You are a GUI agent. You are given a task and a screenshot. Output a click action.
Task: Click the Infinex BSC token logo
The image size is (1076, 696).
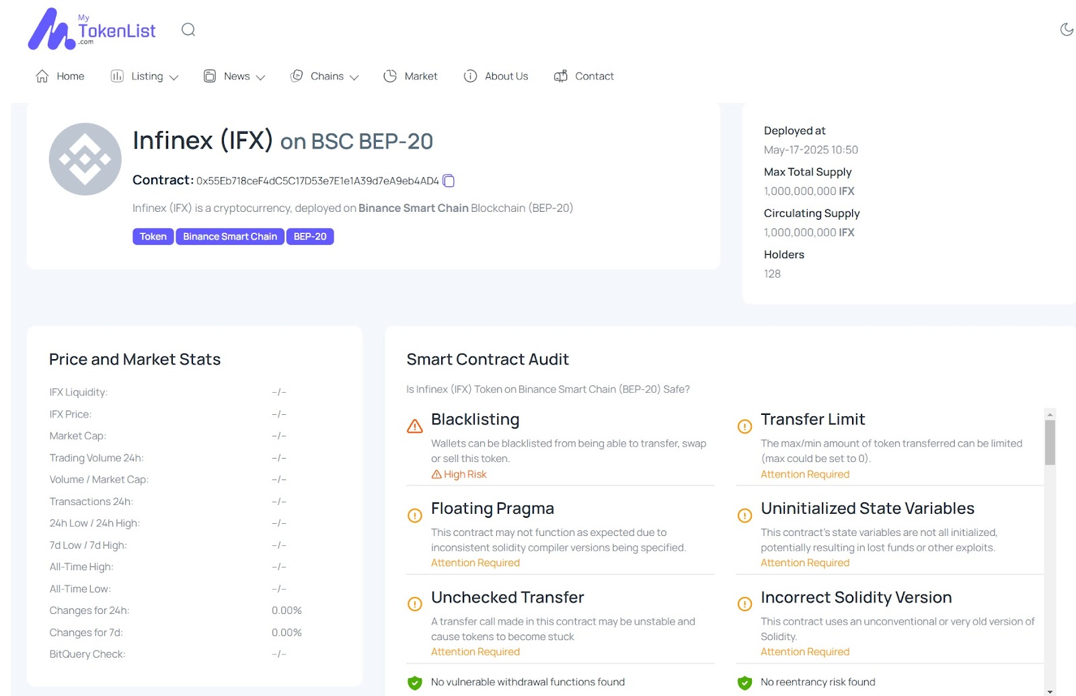click(x=85, y=159)
